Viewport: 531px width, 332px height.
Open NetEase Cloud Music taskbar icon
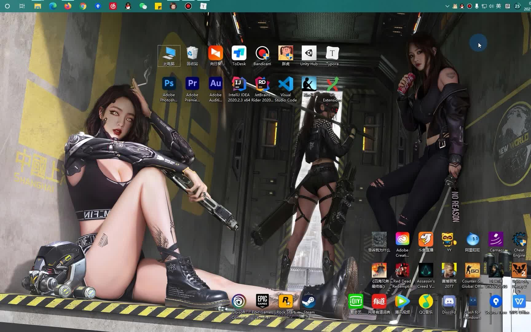[x=113, y=6]
